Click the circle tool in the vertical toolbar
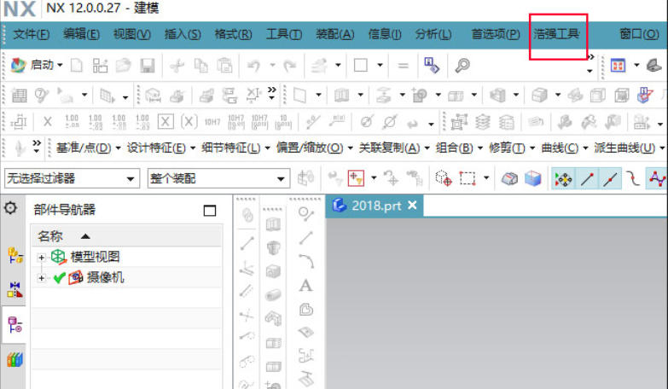Viewport: 668px width, 389px height. (305, 213)
